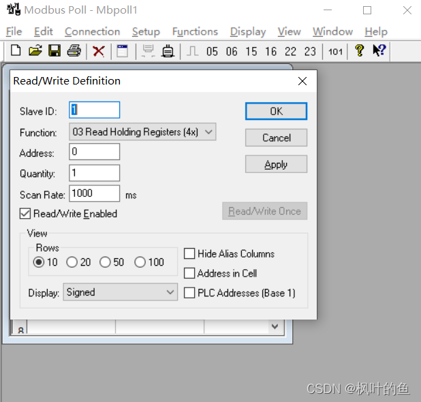Image resolution: width=421 pixels, height=402 pixels.
Task: Open the Functions menu
Action: coord(195,32)
